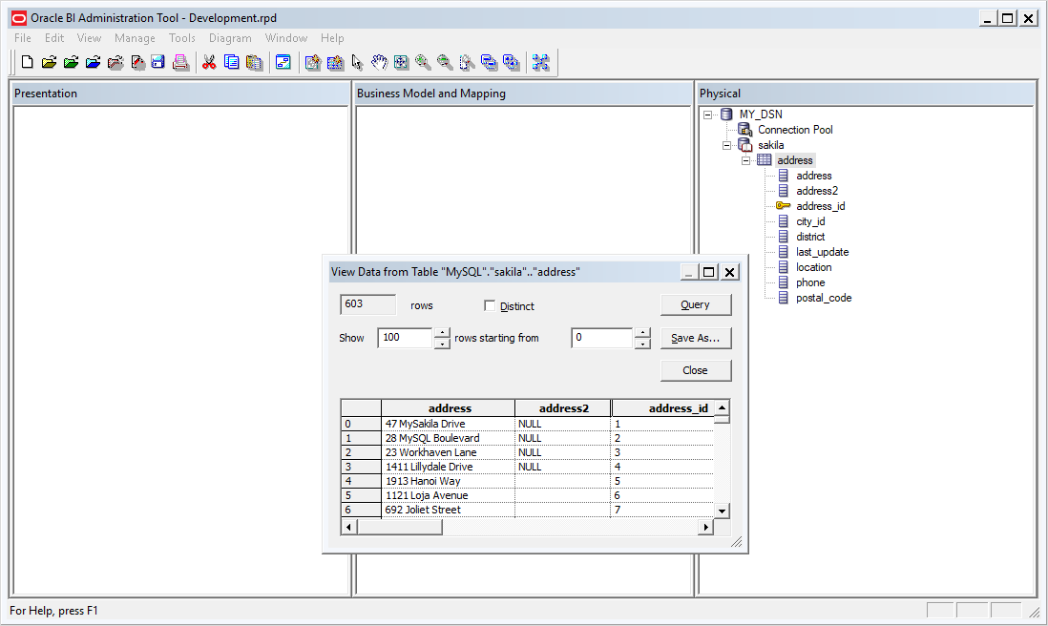This screenshot has width=1048, height=626.
Task: Click the Save As... button
Action: coord(696,338)
